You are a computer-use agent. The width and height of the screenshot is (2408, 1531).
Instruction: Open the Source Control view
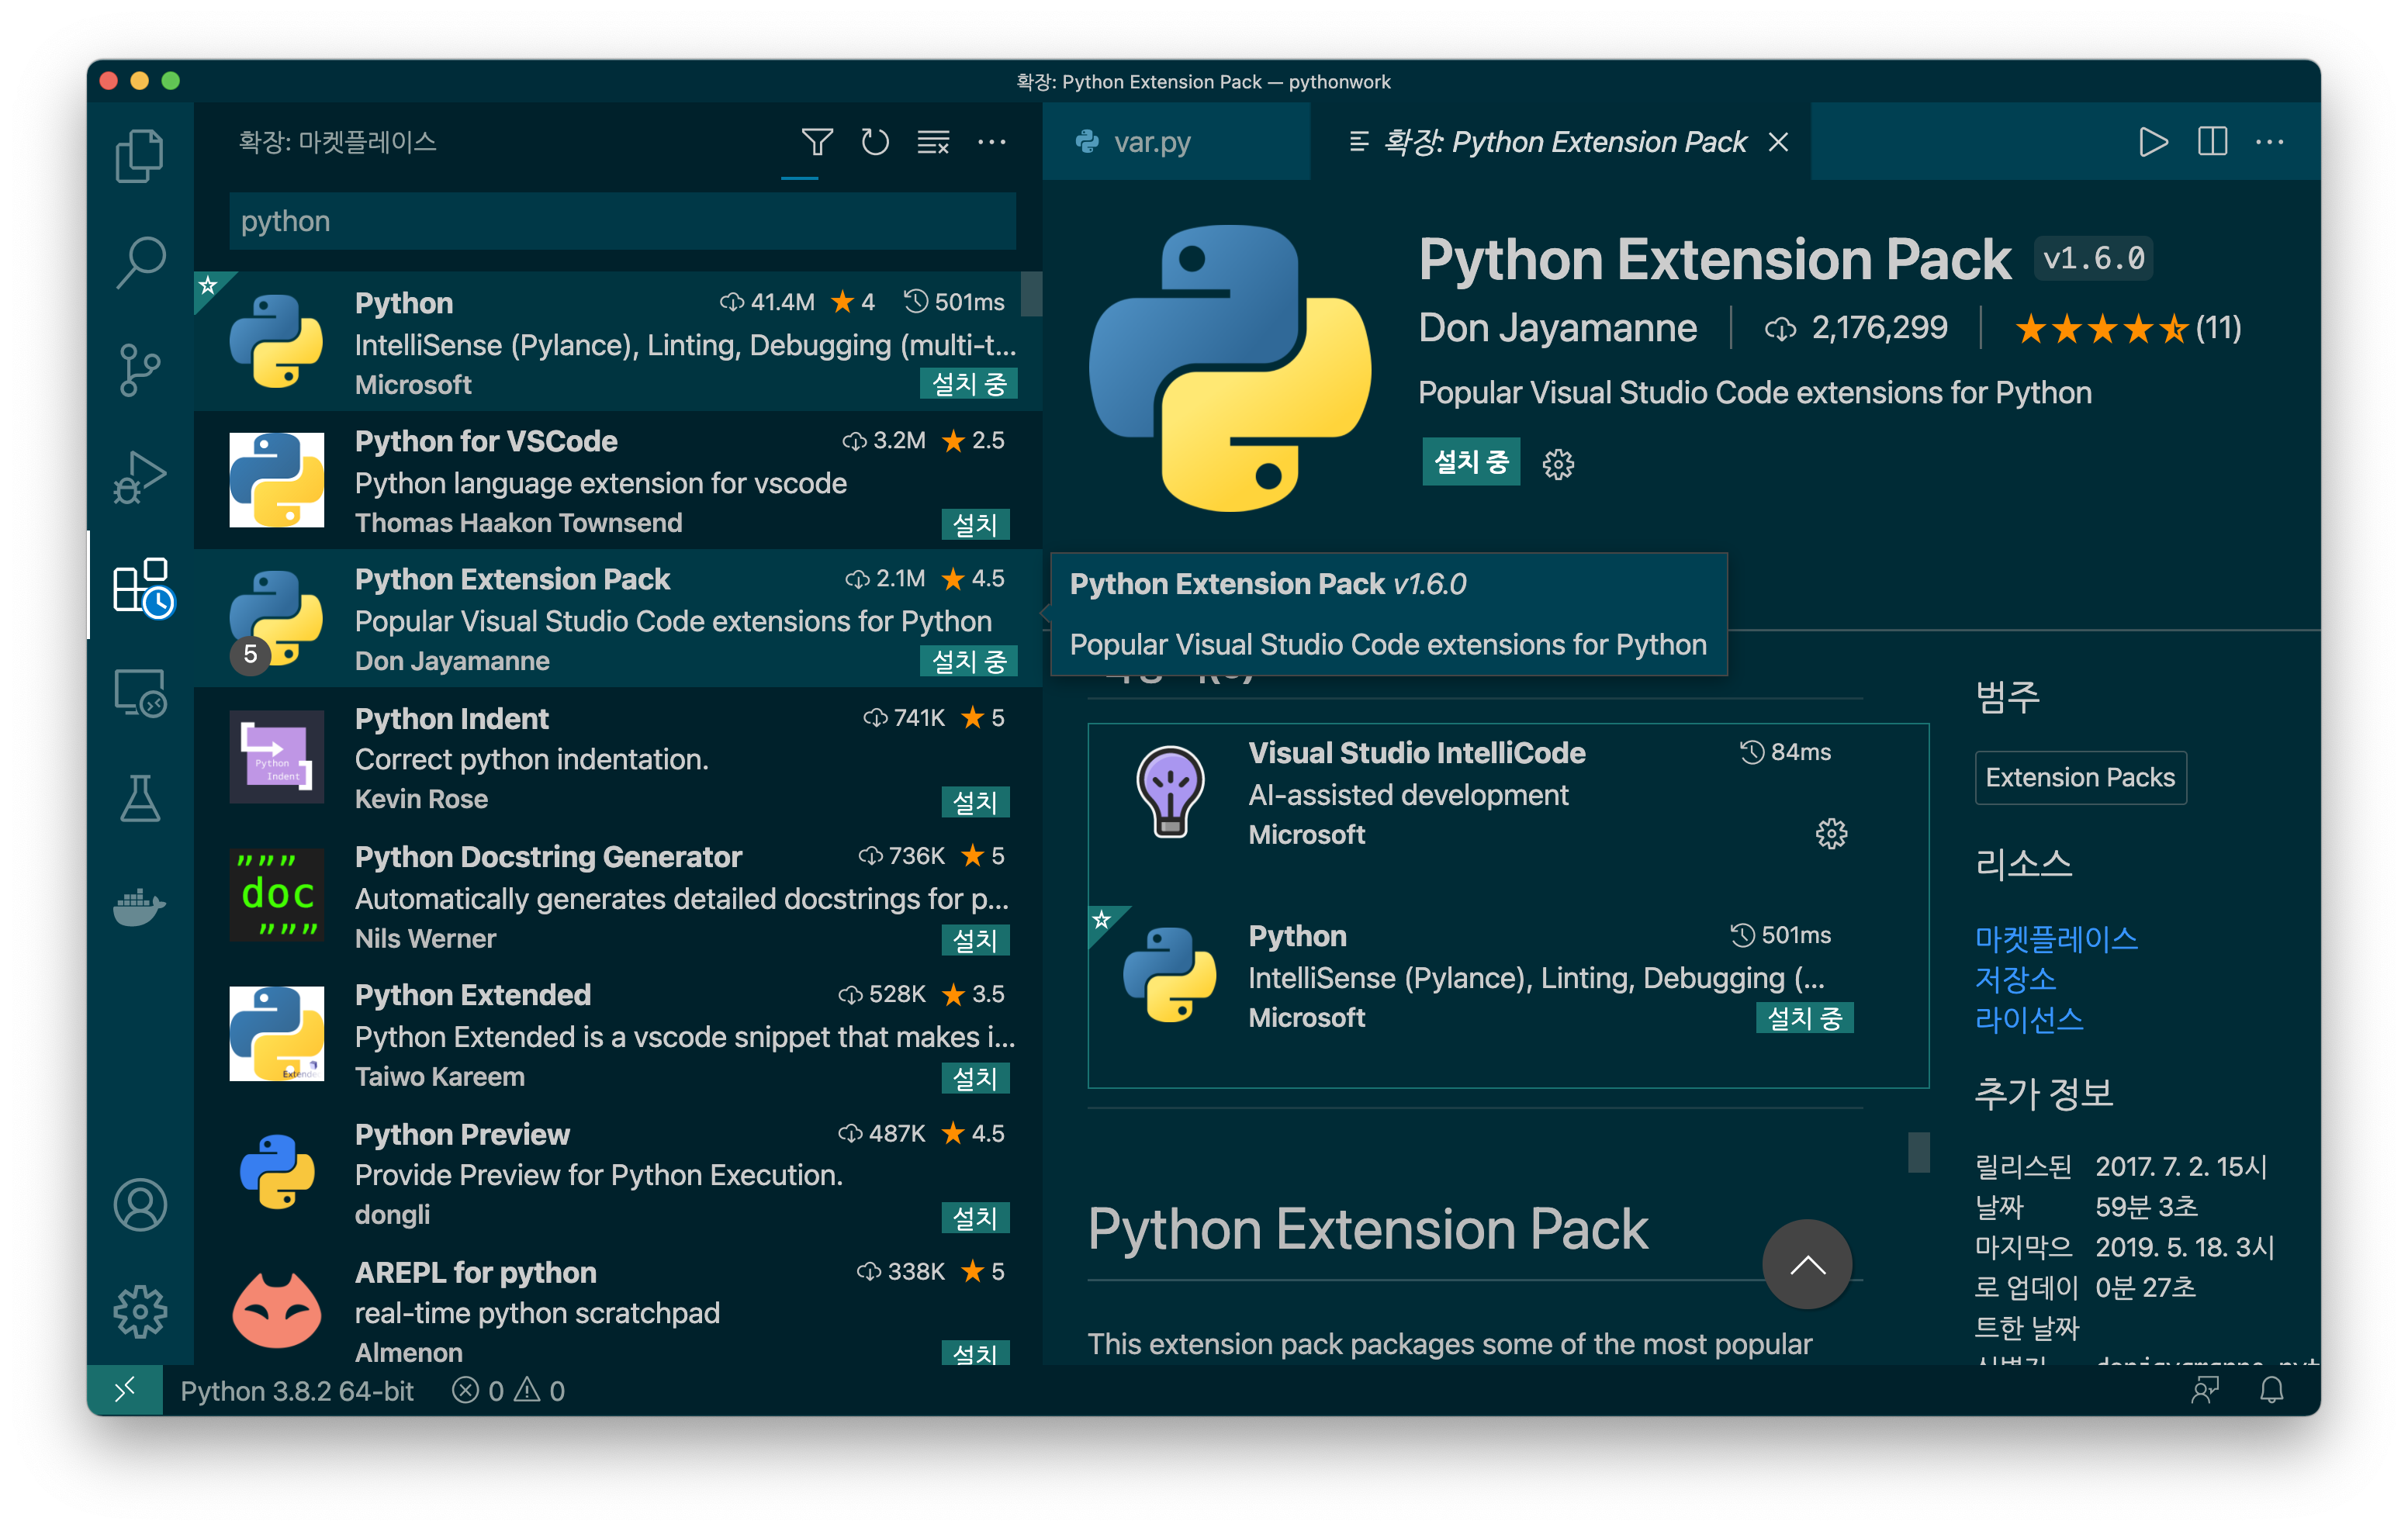tap(140, 369)
